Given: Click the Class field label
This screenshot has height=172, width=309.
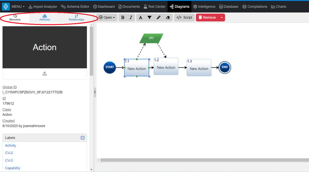Looking at the screenshot, I should pos(7,110).
